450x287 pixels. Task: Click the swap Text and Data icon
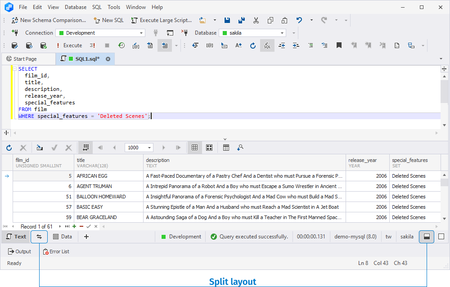click(39, 237)
